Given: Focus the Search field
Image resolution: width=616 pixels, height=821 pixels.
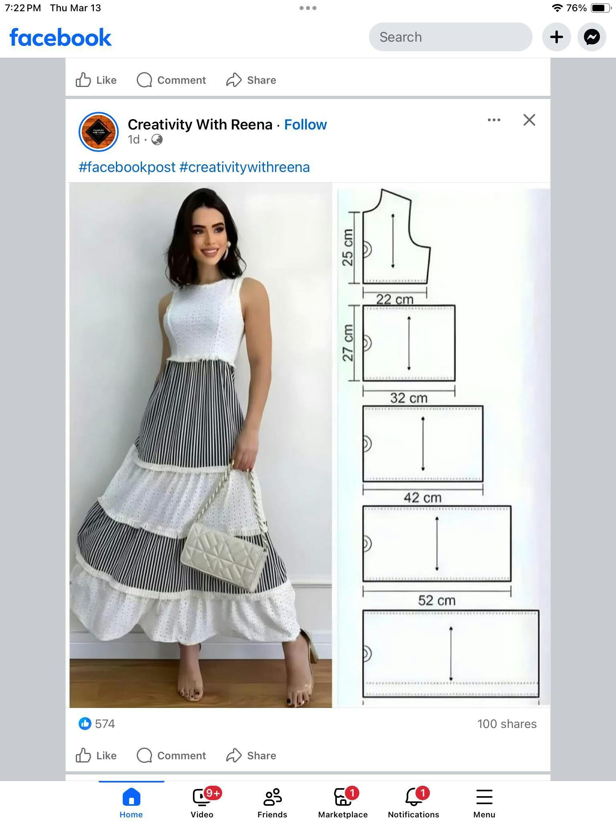Looking at the screenshot, I should [x=450, y=37].
